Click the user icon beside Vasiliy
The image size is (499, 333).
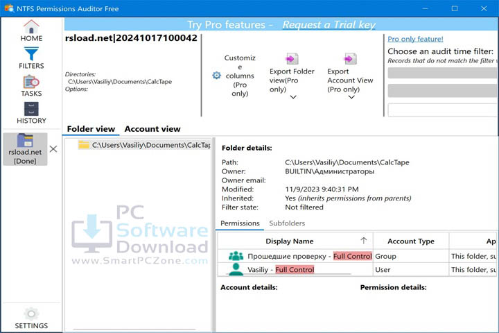click(x=236, y=269)
